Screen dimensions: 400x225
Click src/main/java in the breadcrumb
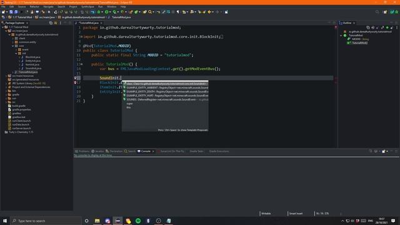click(x=47, y=17)
